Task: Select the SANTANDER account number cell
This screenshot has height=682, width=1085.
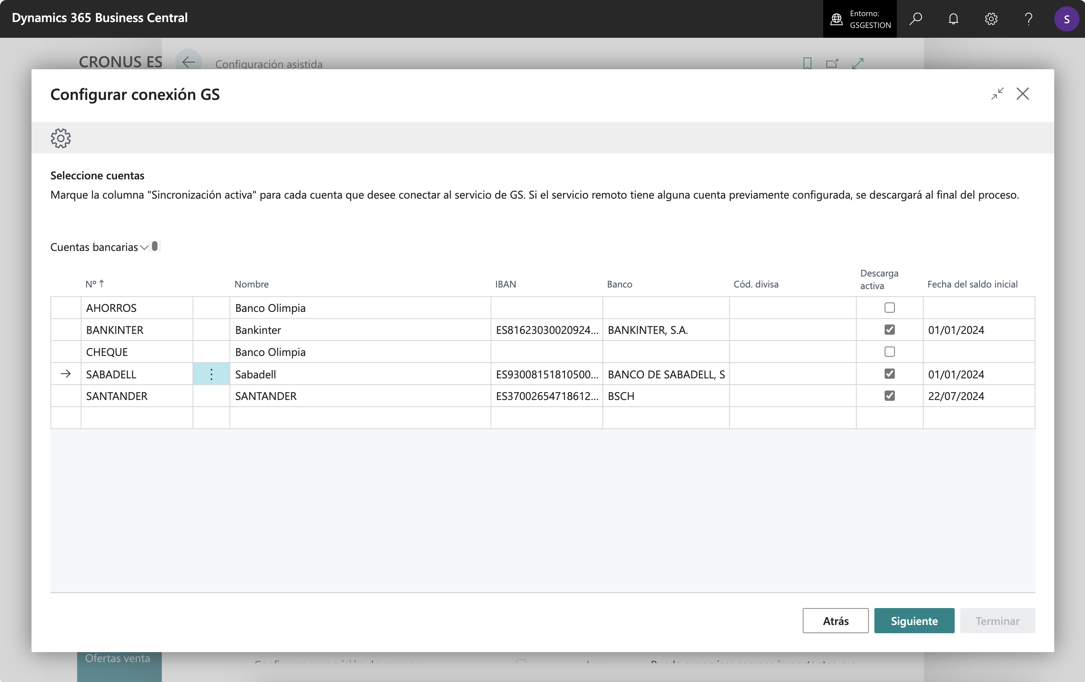Action: [x=137, y=396]
